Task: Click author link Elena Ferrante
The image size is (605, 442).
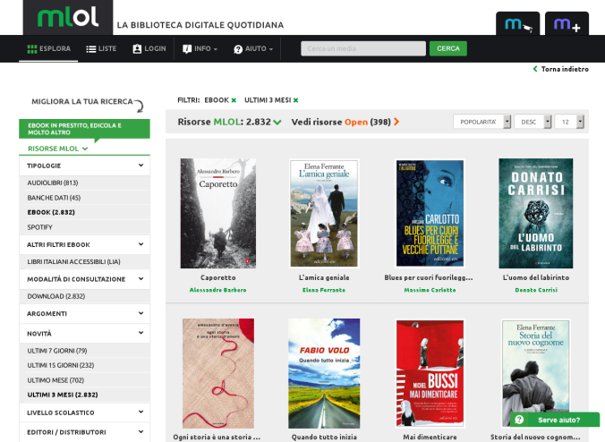Action: (x=324, y=290)
